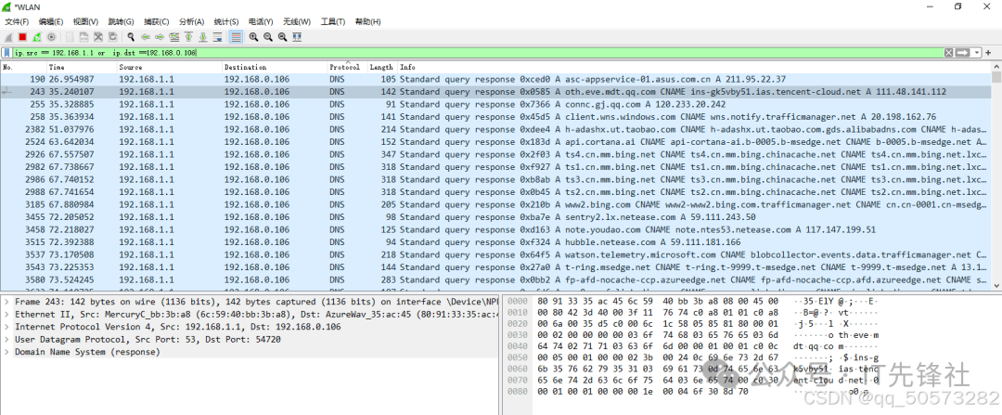Open the display filter history dropdown
The image size is (1002, 415).
(976, 53)
